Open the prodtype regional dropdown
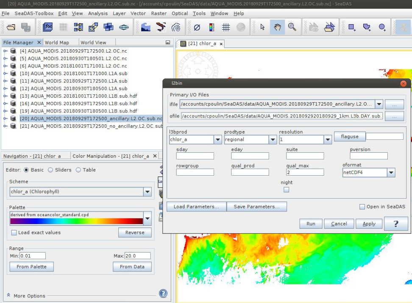Screen dimensions: 412x303 click(273, 139)
